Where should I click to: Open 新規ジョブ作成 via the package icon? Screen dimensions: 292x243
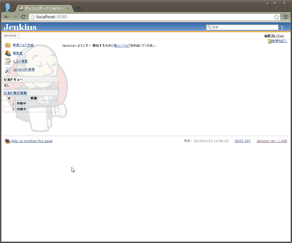[x=7, y=45]
